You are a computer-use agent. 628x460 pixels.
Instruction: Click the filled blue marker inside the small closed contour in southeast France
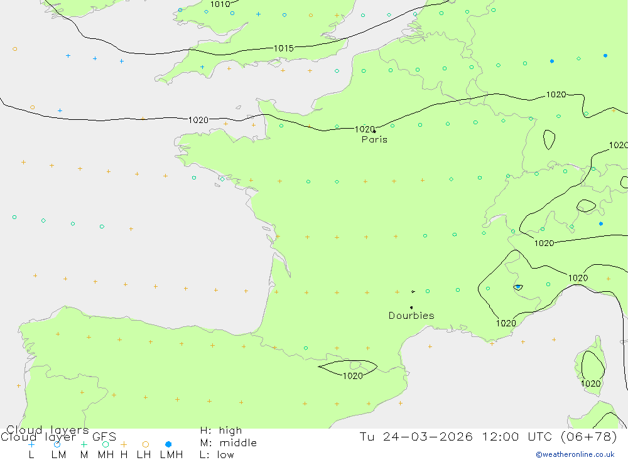pos(518,287)
